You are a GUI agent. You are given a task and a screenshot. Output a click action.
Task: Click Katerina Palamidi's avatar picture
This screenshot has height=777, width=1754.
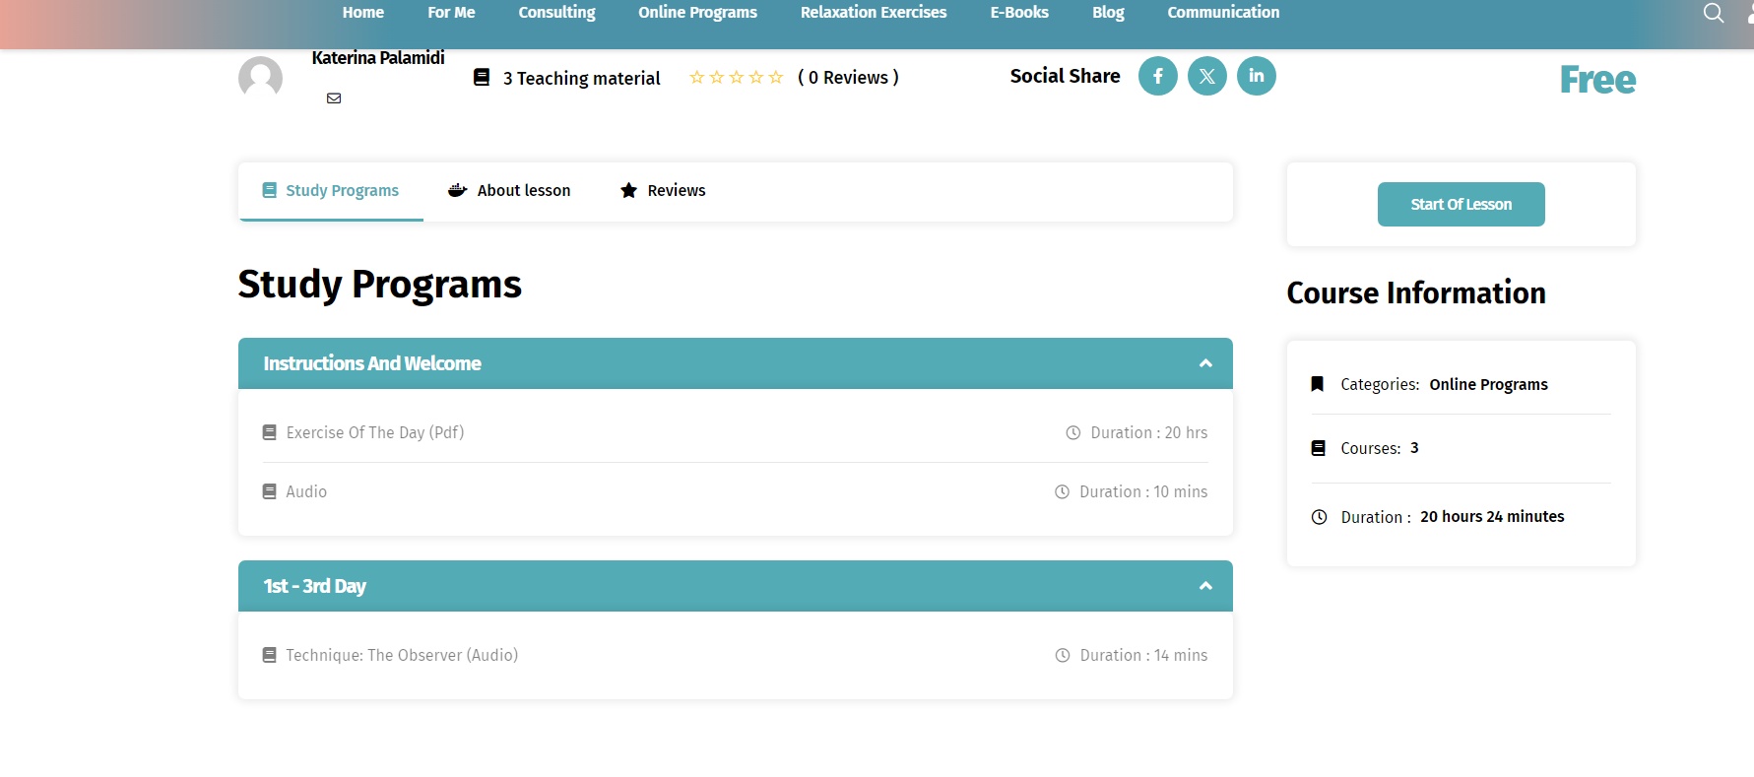coord(260,78)
